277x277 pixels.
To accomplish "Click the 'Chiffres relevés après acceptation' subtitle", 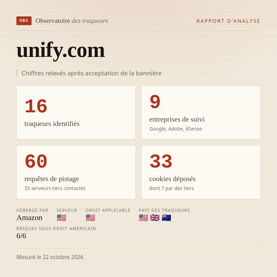I will [92, 73].
